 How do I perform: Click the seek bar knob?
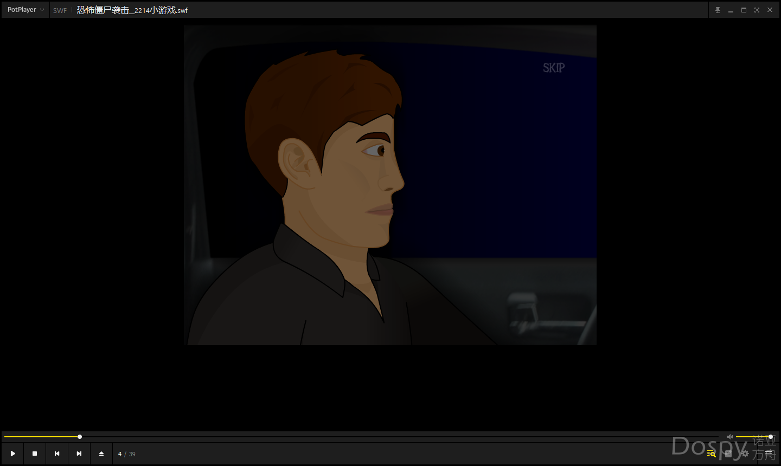pyautogui.click(x=80, y=437)
